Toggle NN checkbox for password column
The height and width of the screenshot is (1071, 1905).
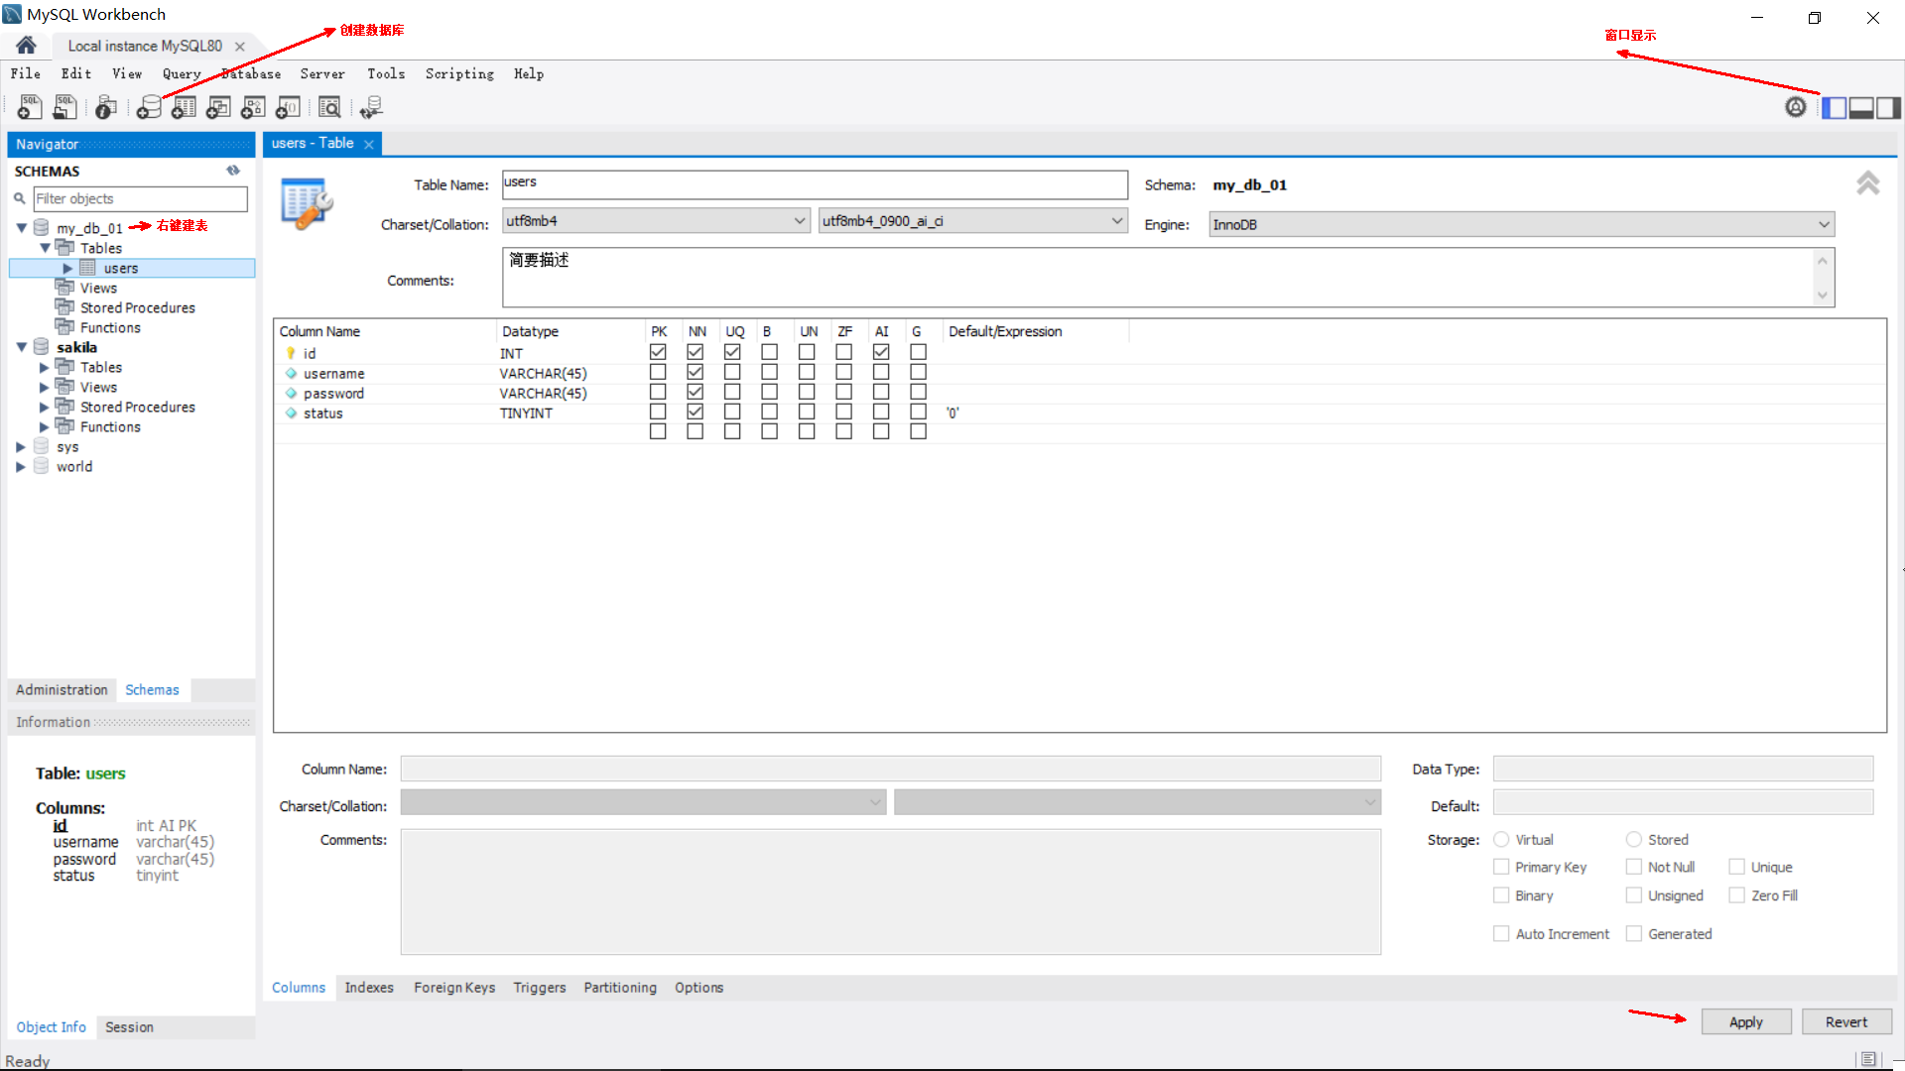696,392
